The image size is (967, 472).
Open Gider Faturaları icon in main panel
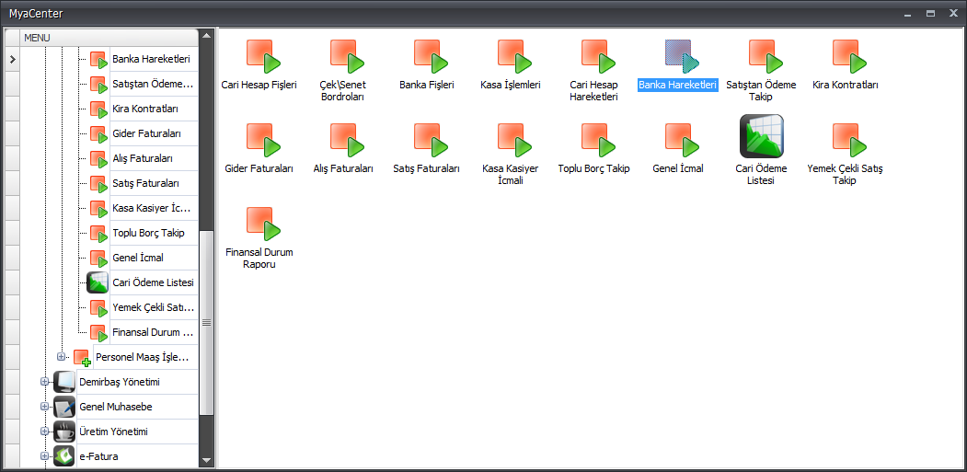coord(263,140)
